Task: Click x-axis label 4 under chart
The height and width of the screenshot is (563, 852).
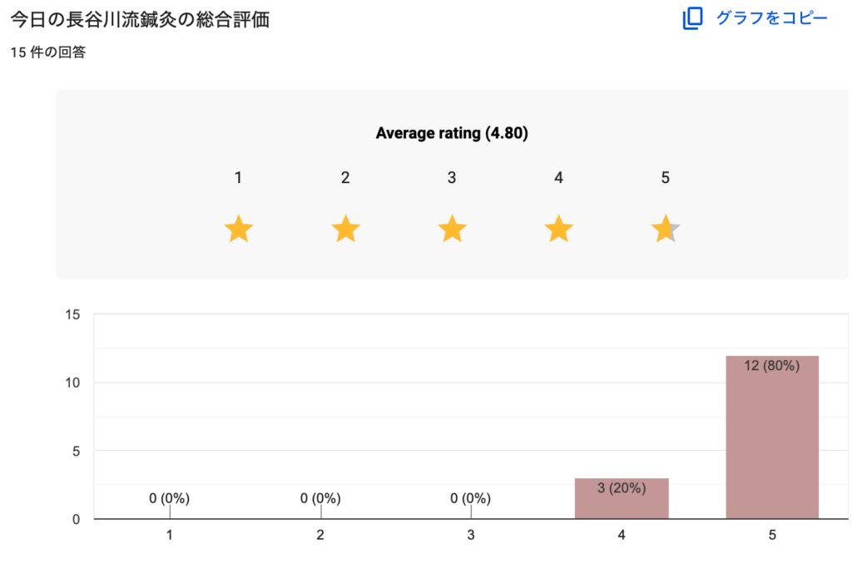Action: [622, 536]
